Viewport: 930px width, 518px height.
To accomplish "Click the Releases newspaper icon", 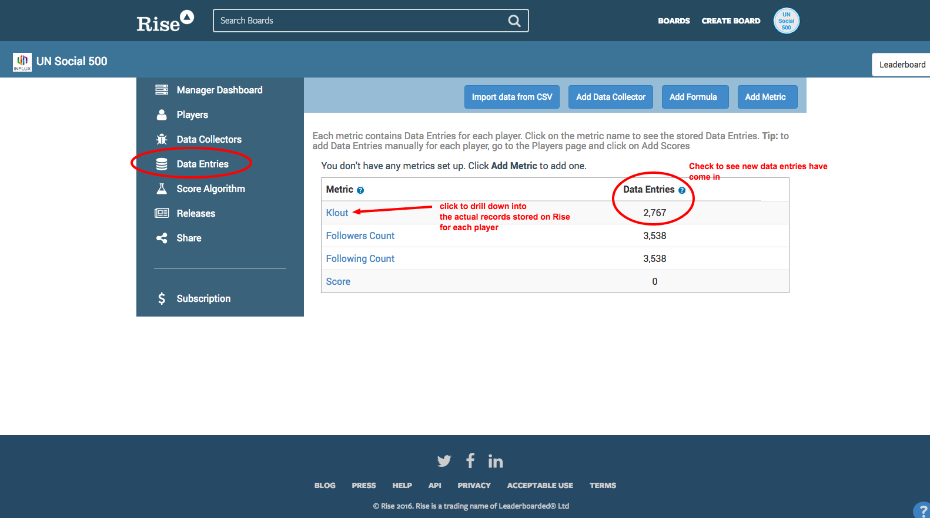I will [x=162, y=213].
